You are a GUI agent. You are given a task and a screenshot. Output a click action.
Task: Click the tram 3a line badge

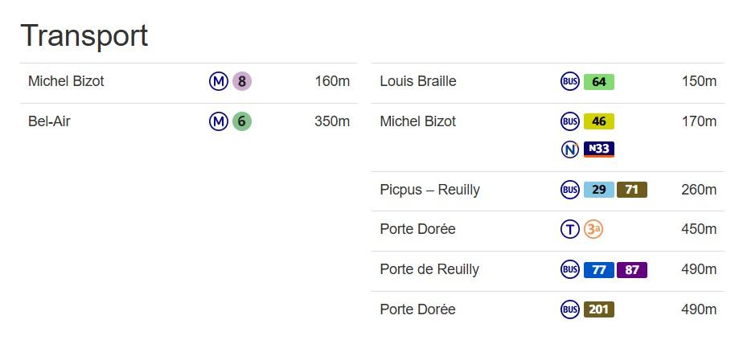[x=593, y=229]
